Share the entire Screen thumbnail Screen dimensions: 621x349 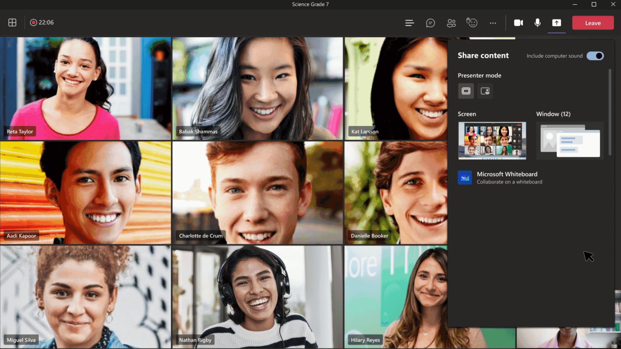[492, 141]
